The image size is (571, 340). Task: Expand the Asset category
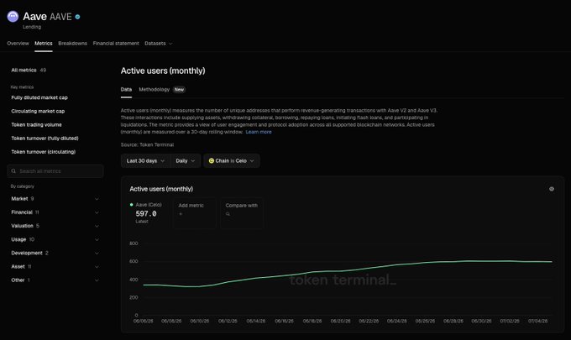tap(55, 267)
